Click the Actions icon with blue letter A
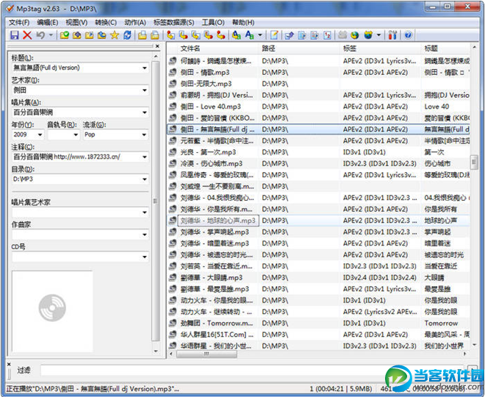The height and width of the screenshot is (397, 485). 237,35
